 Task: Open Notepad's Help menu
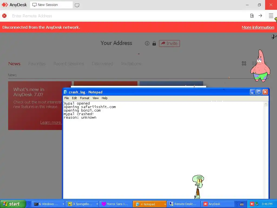pyautogui.click(x=105, y=98)
